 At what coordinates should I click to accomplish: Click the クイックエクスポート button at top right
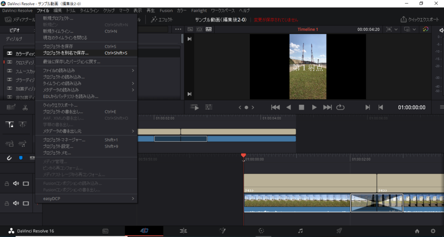[x=420, y=19]
